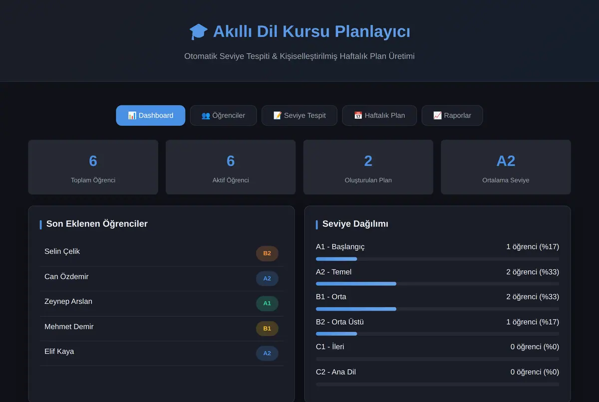Click the B2 badge next to Selin Çelik

tap(267, 253)
